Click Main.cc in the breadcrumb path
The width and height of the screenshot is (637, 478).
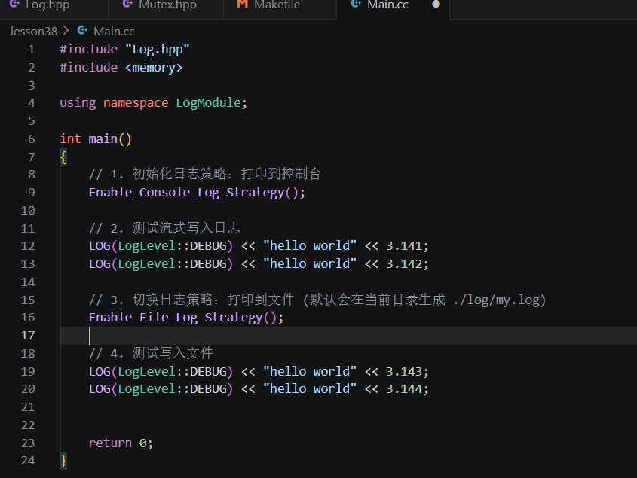(114, 32)
